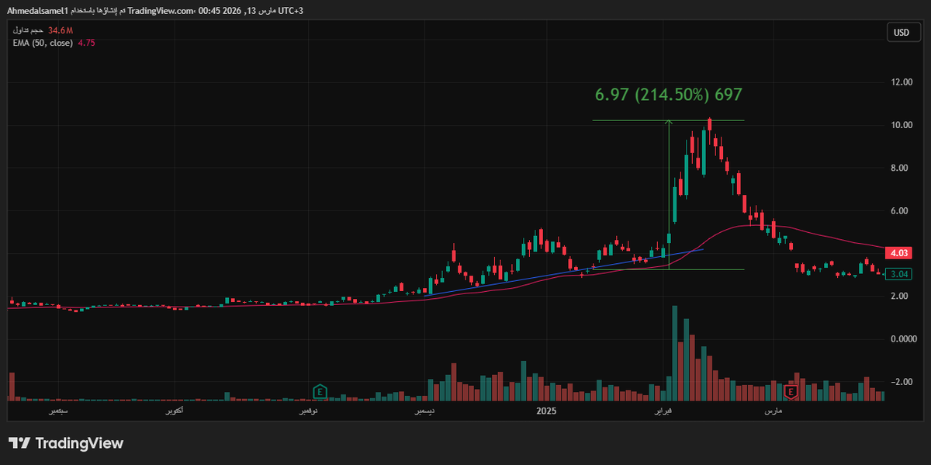Image resolution: width=931 pixels, height=465 pixels.
Task: Click the Ahmedalsamel1 username in header
Action: 37,11
